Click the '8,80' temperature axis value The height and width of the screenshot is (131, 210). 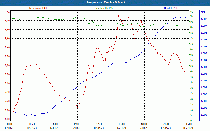8,30
